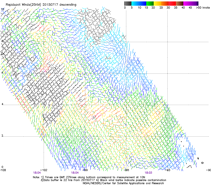The image size is (211, 185).
Task: Pick the brown 35-40 knots legend segment
Action: pyautogui.click(x=180, y=3)
